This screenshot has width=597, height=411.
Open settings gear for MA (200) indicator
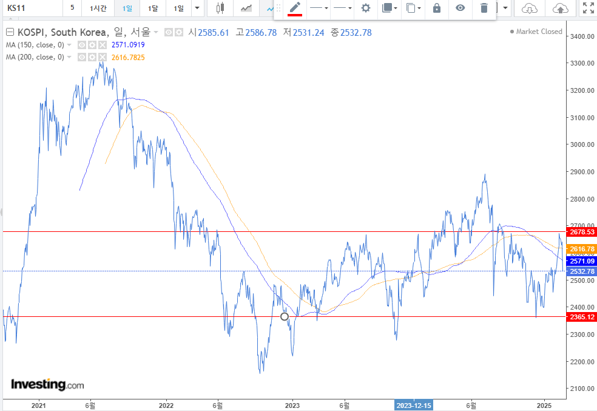92,57
